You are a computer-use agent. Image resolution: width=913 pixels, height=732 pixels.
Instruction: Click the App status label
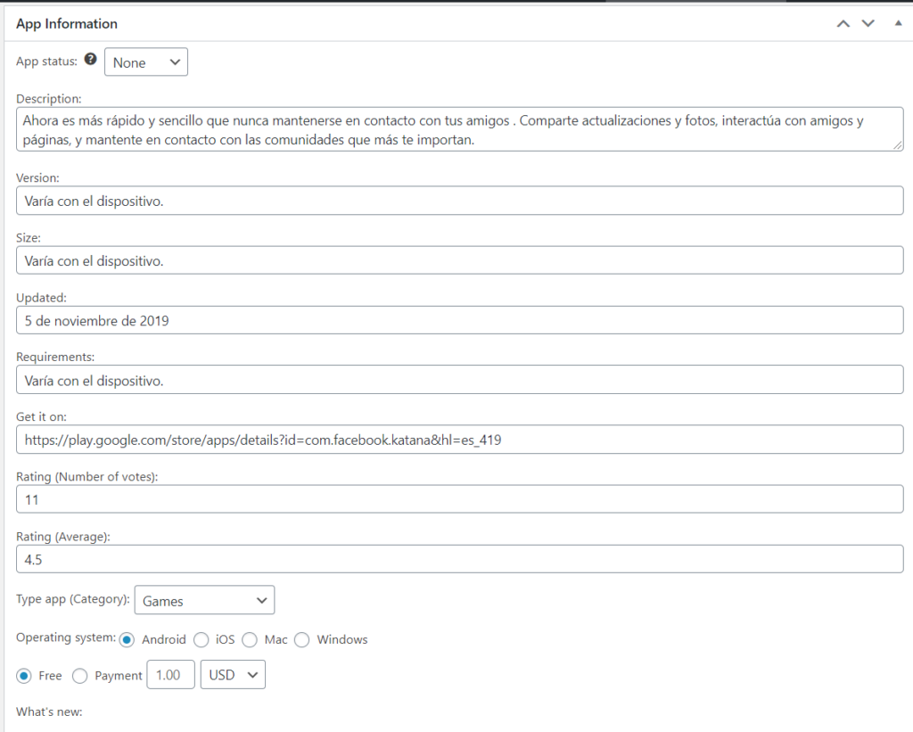46,62
